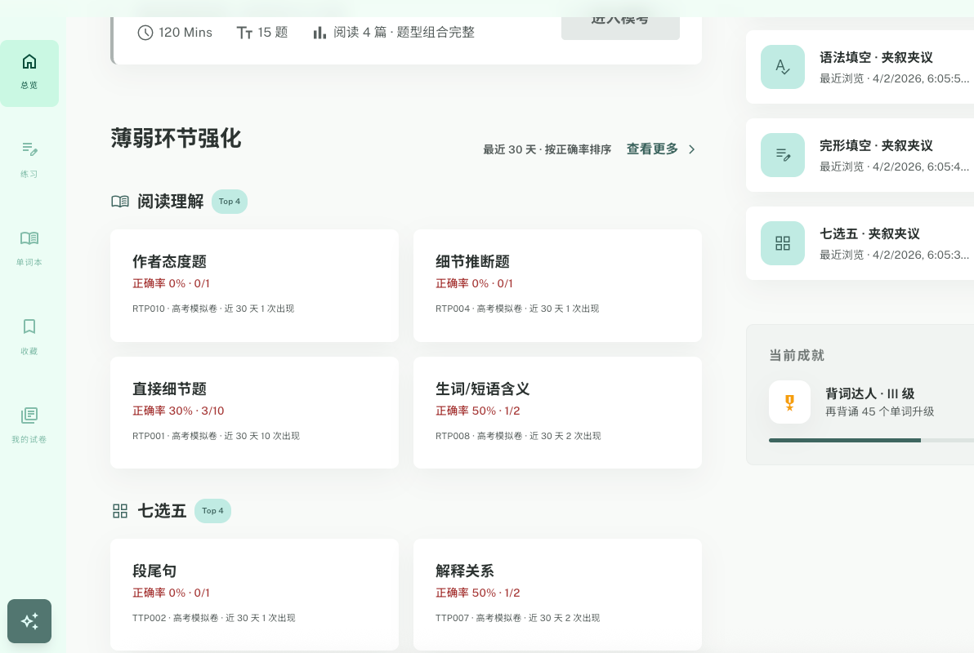The width and height of the screenshot is (974, 653).
Task: Click the 背词达人 achievement progress bar
Action: point(871,440)
